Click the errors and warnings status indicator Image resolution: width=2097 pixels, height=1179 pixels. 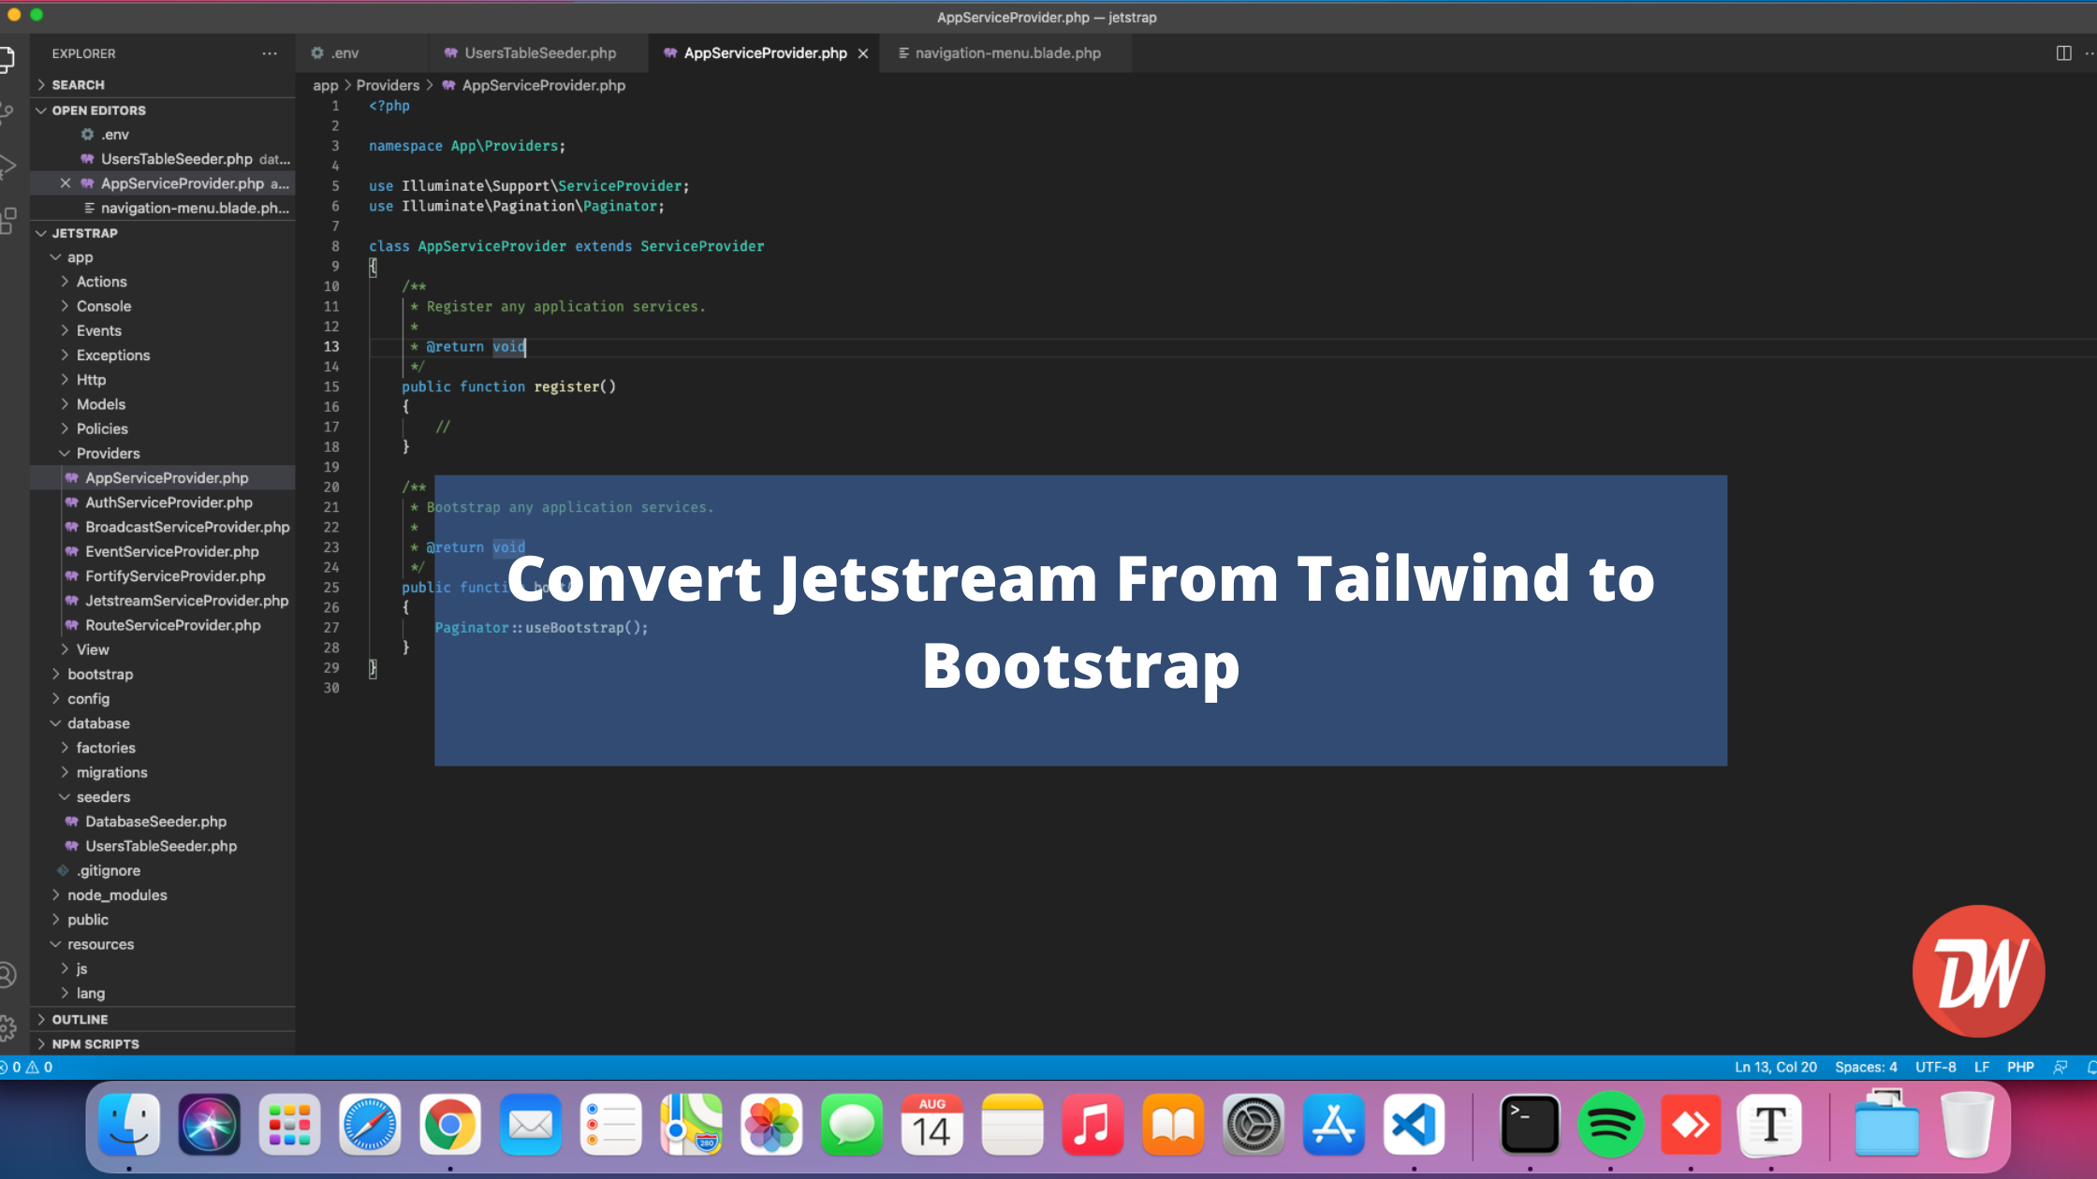28,1067
